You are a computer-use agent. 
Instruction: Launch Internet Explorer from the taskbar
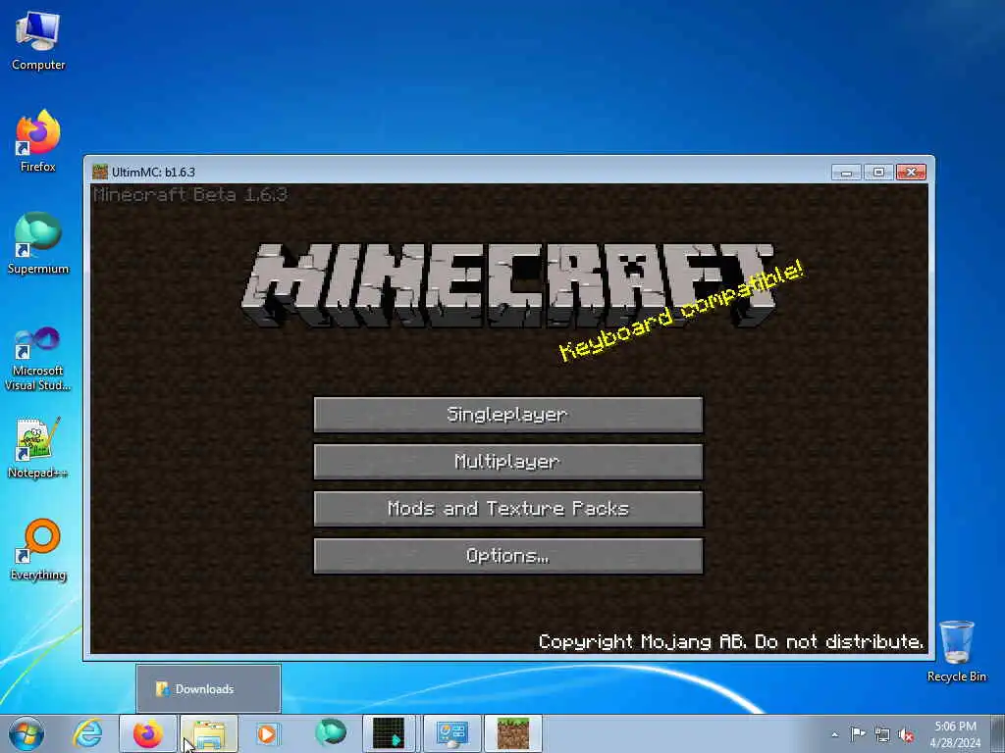click(87, 733)
